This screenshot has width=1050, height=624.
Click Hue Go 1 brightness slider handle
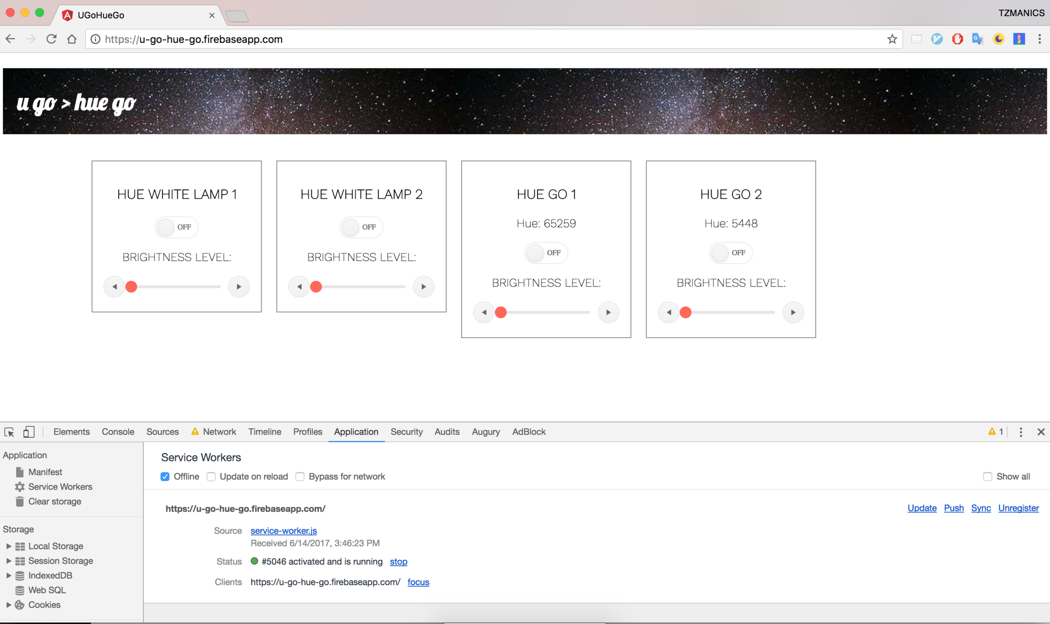[501, 312]
